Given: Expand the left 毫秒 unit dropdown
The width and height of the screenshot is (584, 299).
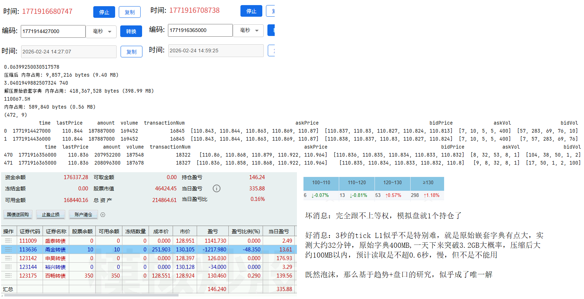Looking at the screenshot, I should 101,32.
